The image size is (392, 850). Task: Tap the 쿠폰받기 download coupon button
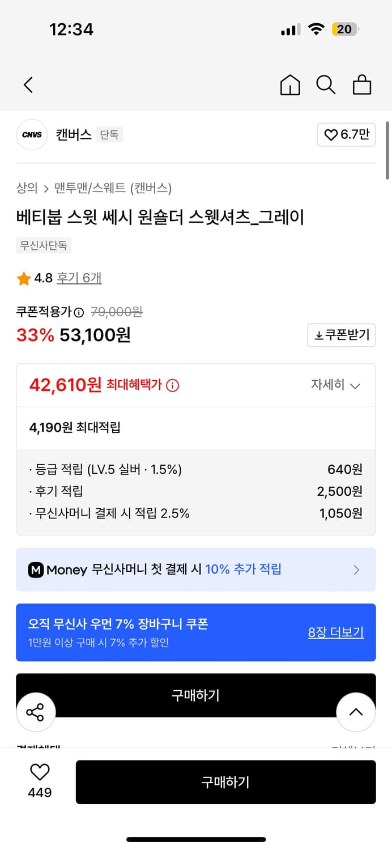point(342,335)
